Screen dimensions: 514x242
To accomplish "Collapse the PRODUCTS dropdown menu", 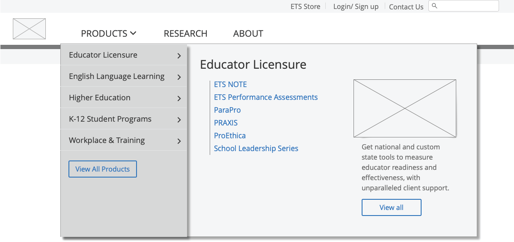I will [x=109, y=33].
